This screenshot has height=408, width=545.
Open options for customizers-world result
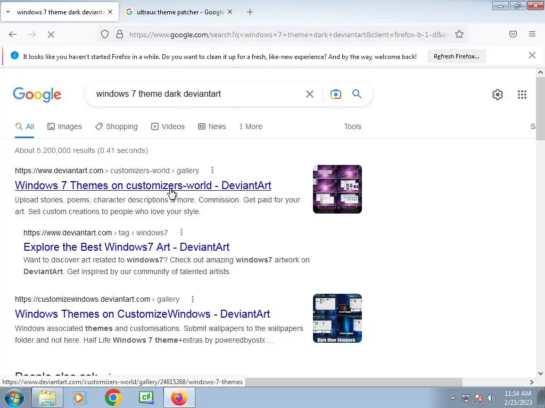(x=212, y=170)
